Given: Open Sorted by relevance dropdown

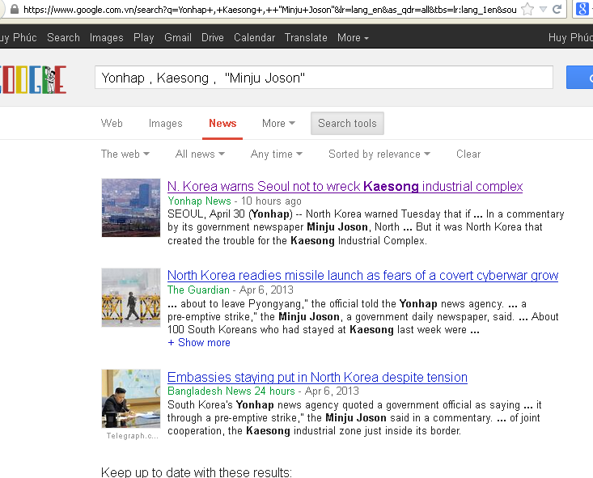Looking at the screenshot, I should pyautogui.click(x=379, y=154).
